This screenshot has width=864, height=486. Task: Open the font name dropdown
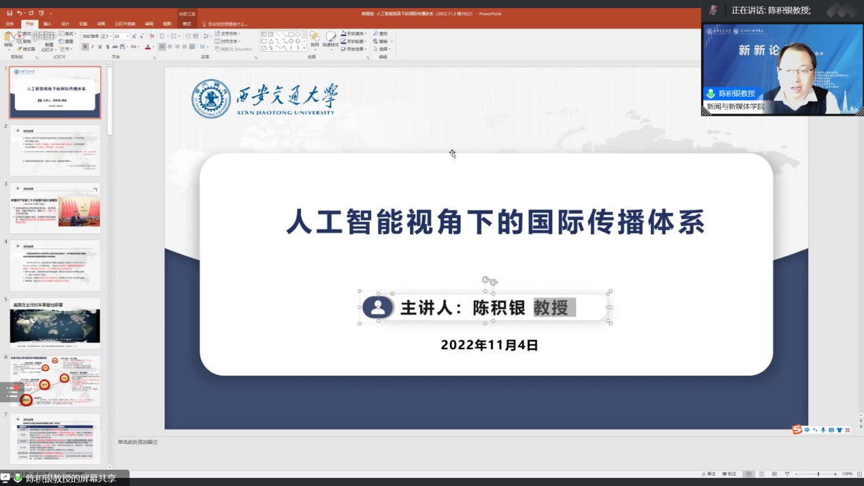click(x=96, y=36)
